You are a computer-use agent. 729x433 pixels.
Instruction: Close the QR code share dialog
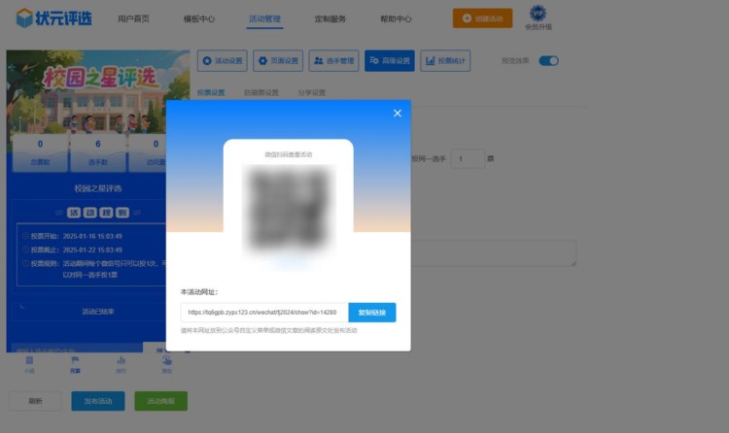(397, 114)
